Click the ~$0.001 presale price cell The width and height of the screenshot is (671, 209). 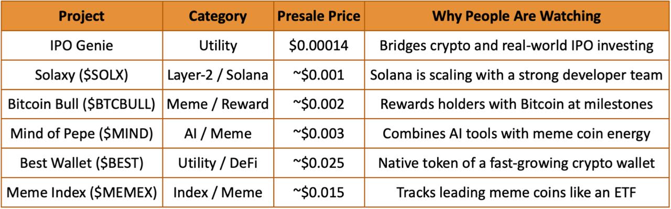pos(319,75)
